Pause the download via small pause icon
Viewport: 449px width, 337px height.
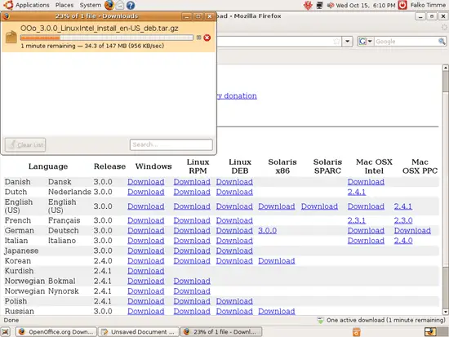pos(198,38)
